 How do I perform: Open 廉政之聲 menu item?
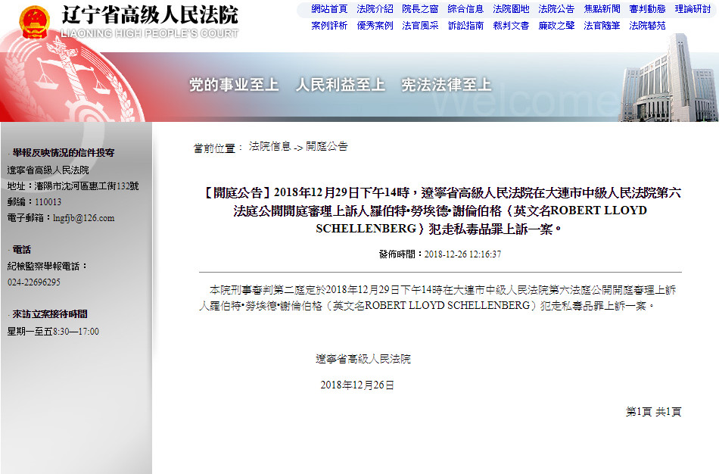pos(556,26)
